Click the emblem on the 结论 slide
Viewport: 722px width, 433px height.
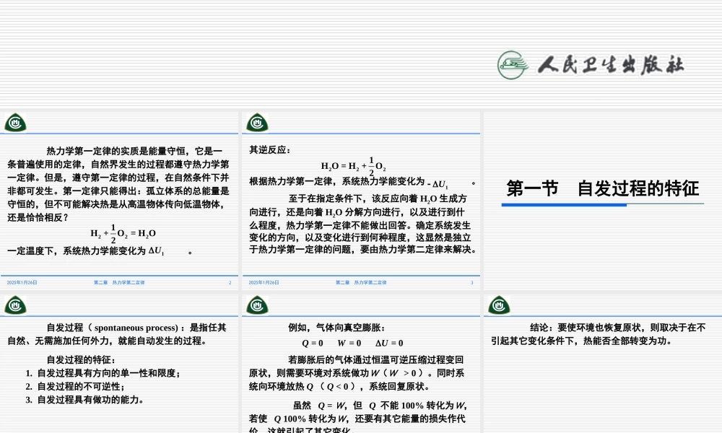(x=497, y=305)
